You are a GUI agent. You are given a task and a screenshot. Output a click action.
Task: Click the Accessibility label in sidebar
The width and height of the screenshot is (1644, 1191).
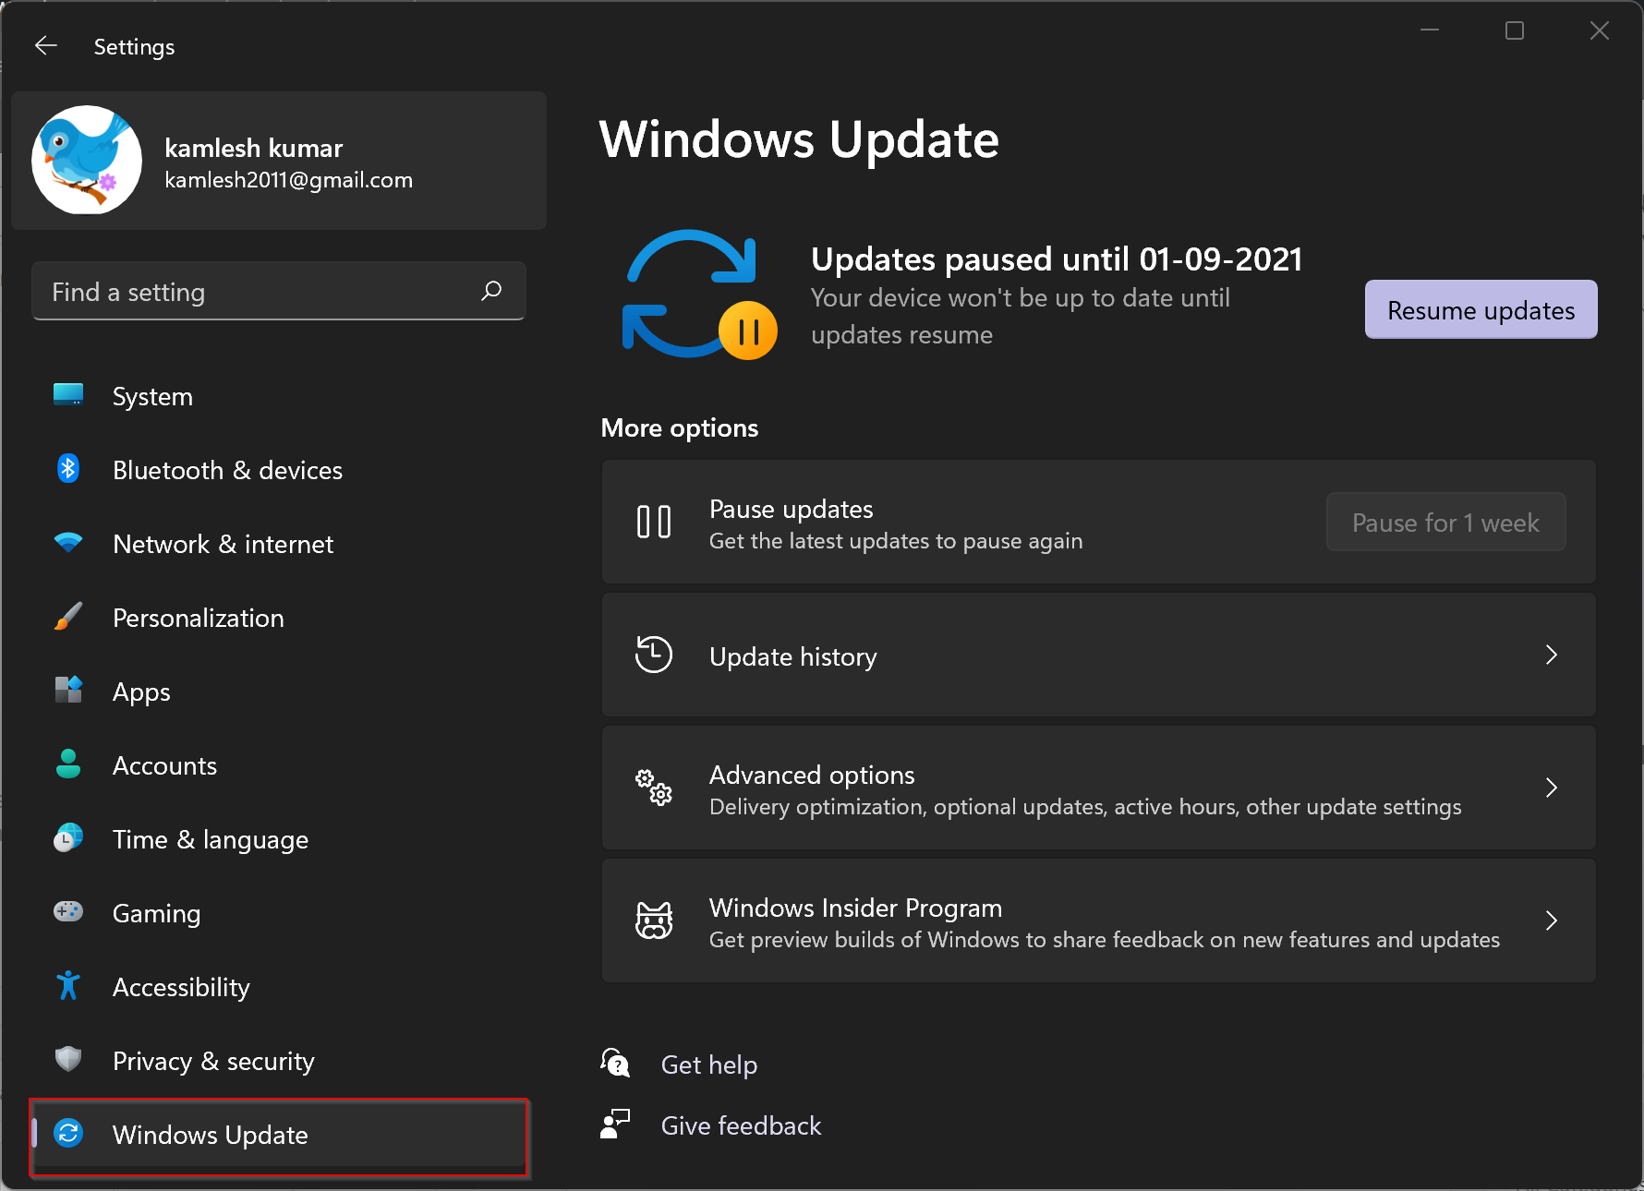pyautogui.click(x=181, y=988)
